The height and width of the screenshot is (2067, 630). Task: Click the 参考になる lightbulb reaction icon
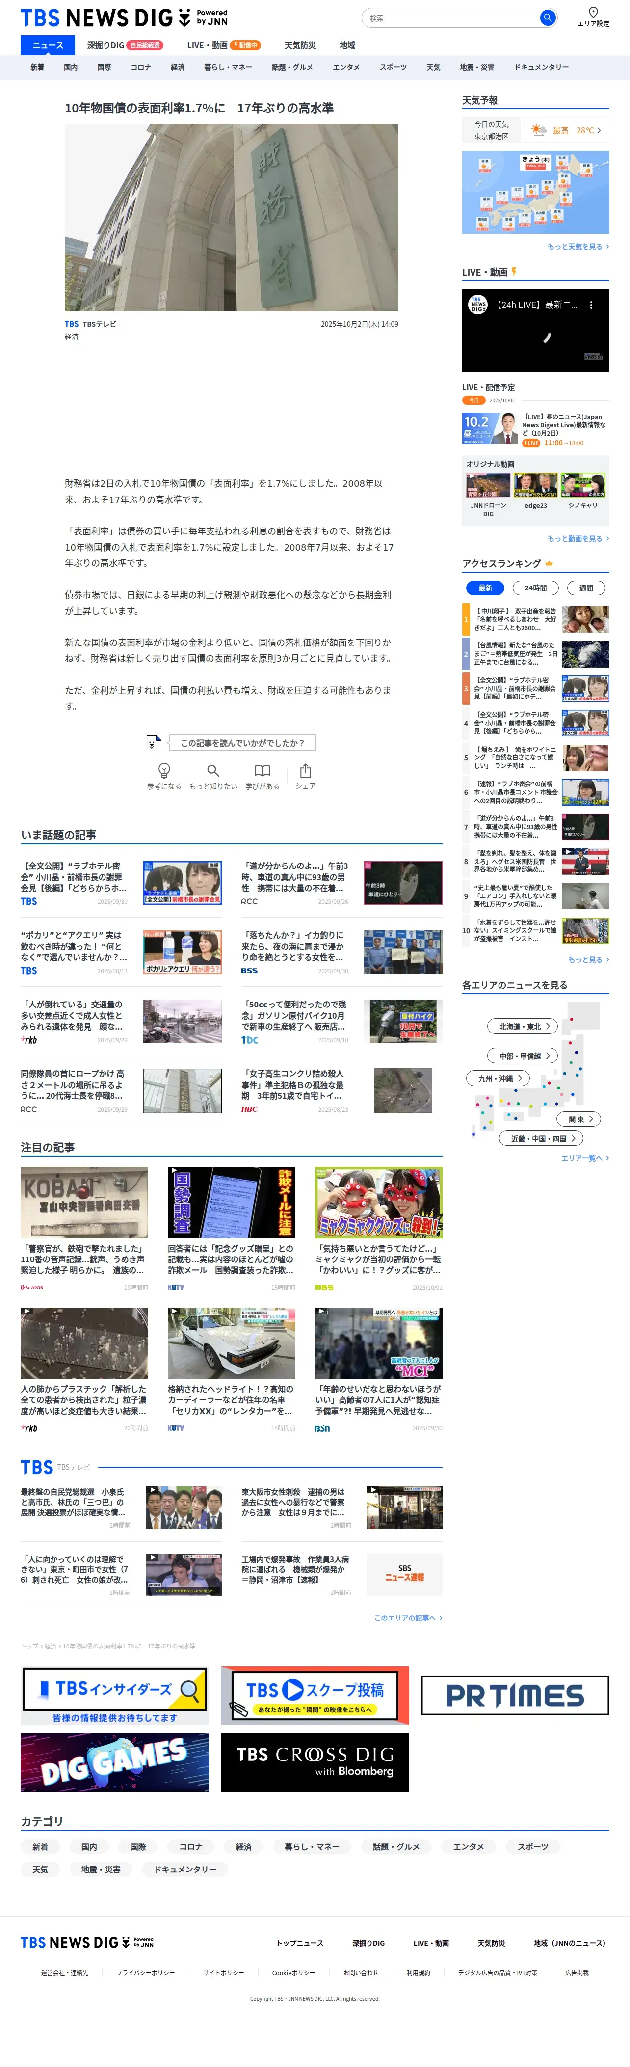(x=163, y=770)
